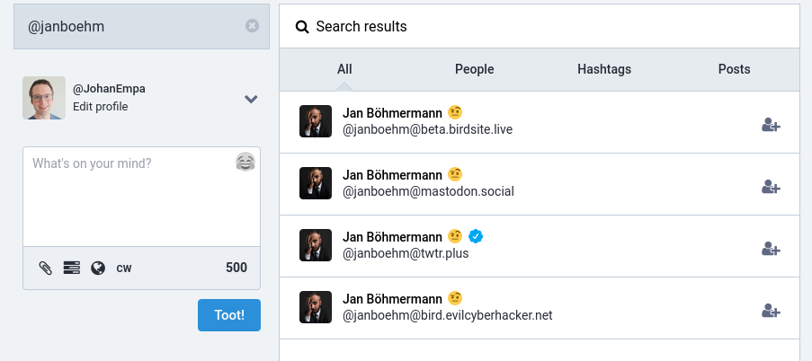Select the All results tab
812x361 pixels.
point(344,69)
